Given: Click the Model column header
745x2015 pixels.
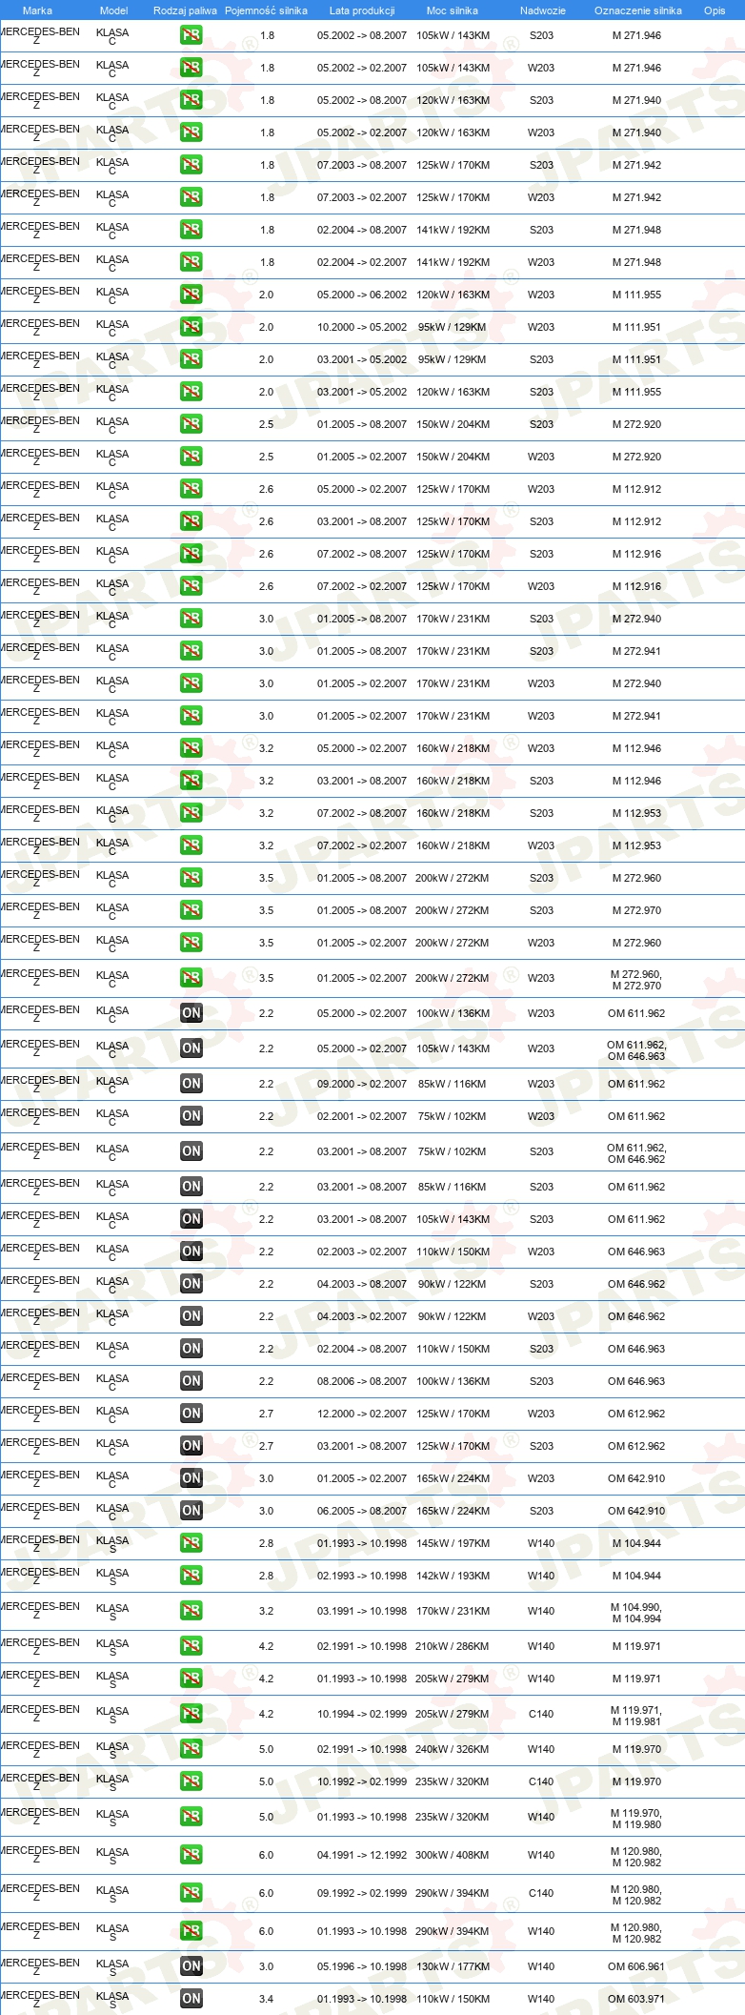Looking at the screenshot, I should pyautogui.click(x=113, y=10).
